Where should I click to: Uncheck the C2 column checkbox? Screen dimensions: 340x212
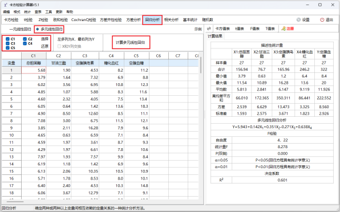pos(25,39)
